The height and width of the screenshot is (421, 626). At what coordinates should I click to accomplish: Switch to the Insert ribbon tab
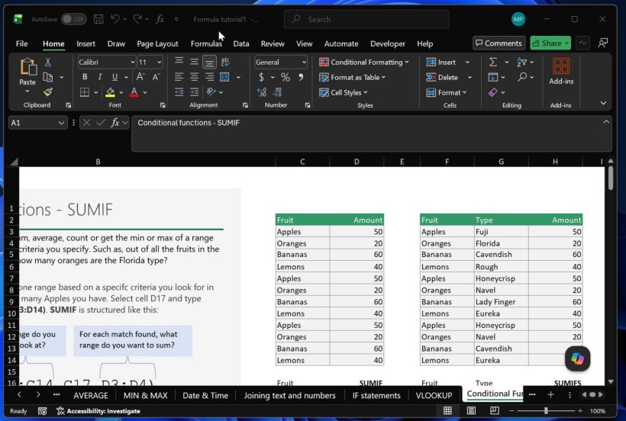pos(86,43)
